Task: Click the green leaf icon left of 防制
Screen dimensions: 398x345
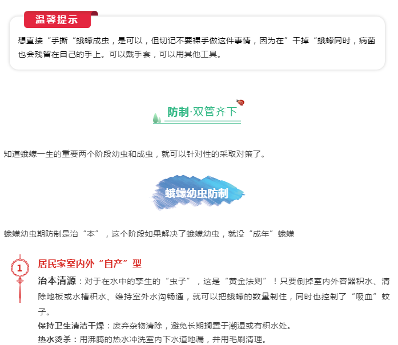Action: [157, 118]
